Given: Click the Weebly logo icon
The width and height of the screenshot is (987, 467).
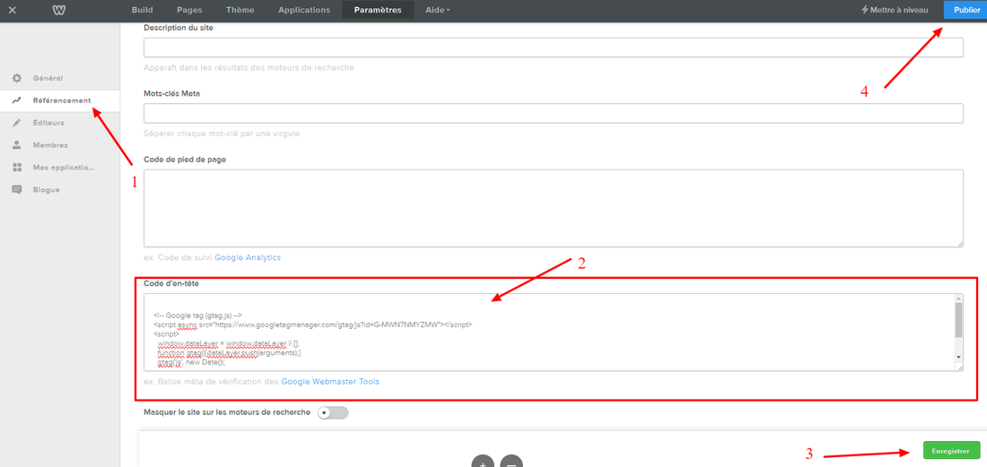Looking at the screenshot, I should 58,10.
